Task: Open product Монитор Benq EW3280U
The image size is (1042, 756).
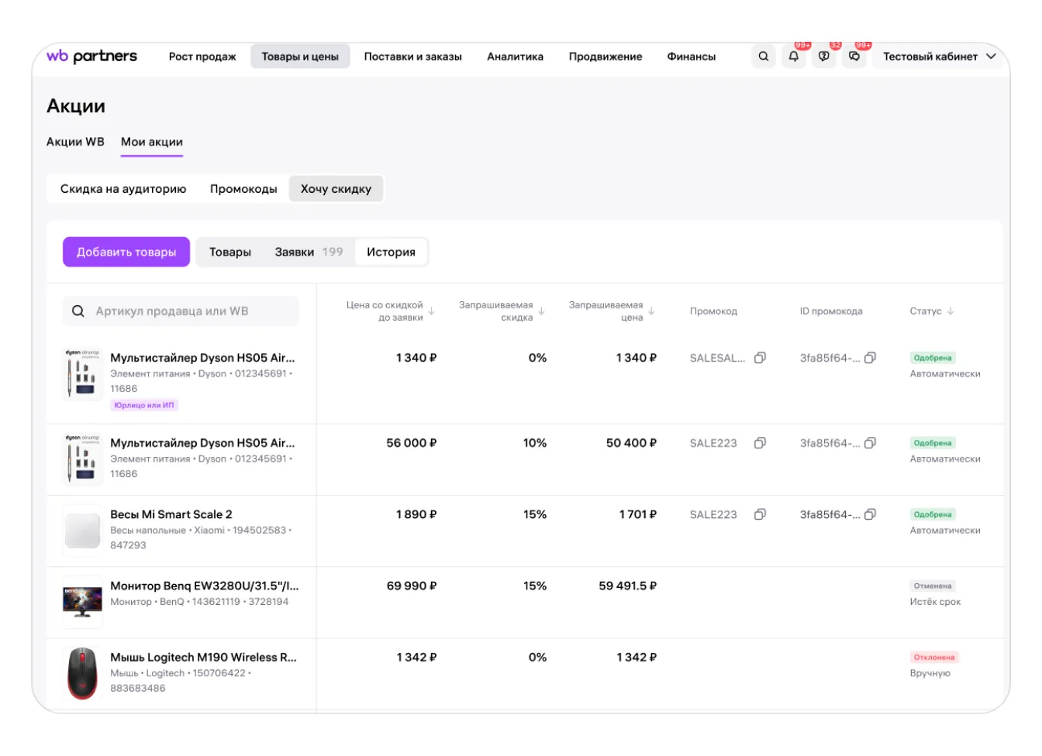Action: tap(205, 586)
